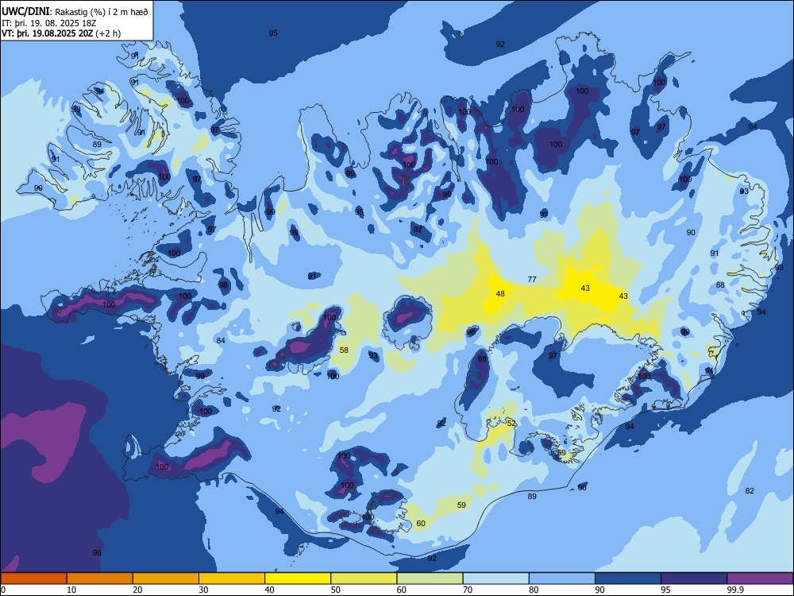Pick the amber 20–30 legend color band
The width and height of the screenshot is (794, 596).
tap(166, 579)
